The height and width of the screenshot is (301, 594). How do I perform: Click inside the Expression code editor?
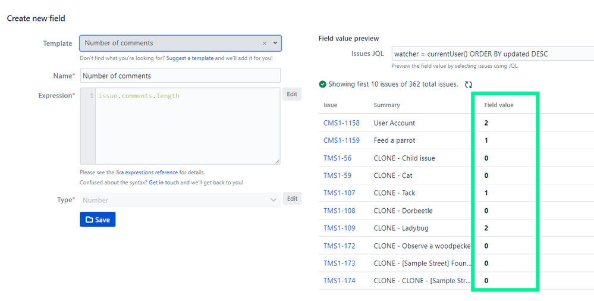187,126
